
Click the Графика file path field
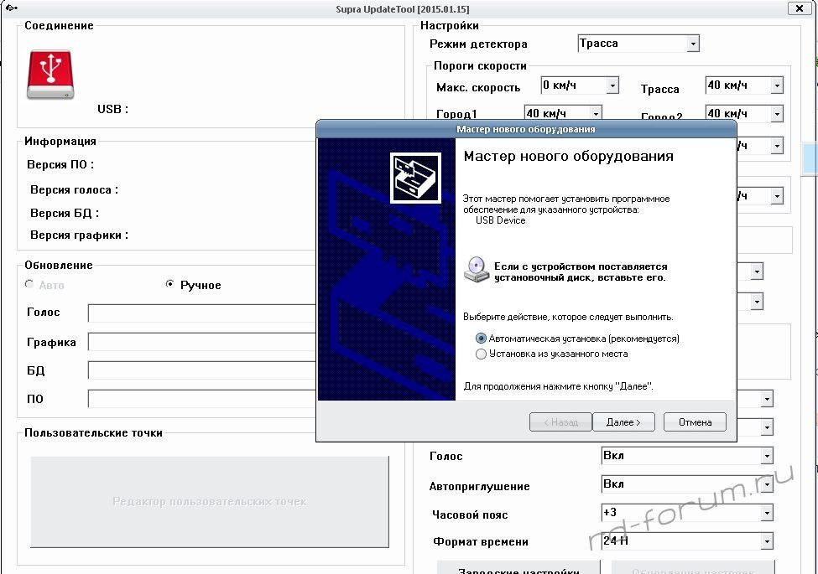click(201, 342)
